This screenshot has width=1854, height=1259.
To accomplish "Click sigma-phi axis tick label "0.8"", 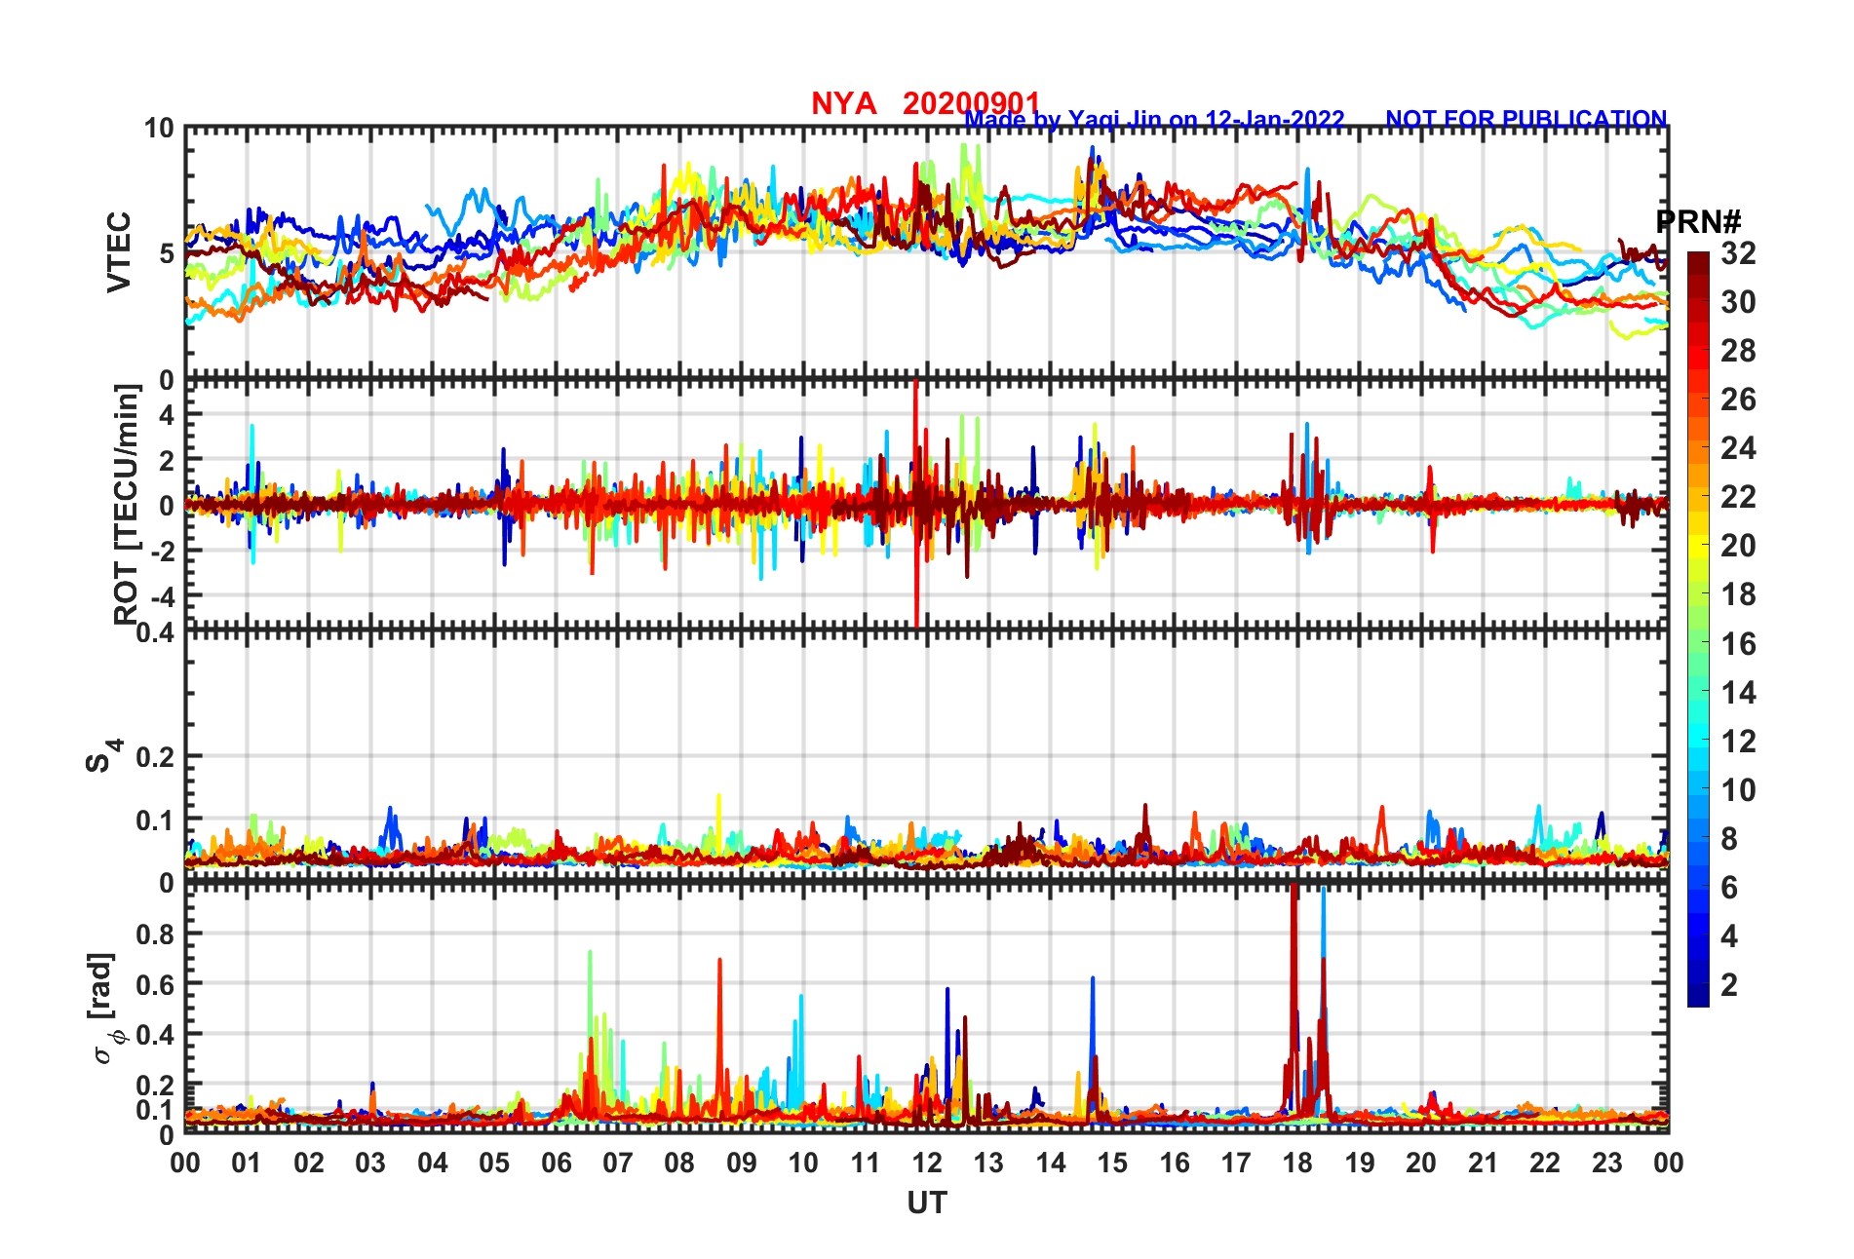I will tap(156, 934).
